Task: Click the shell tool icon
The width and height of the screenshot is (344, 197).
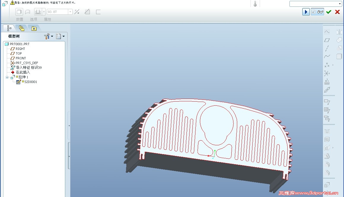Action: (327, 139)
